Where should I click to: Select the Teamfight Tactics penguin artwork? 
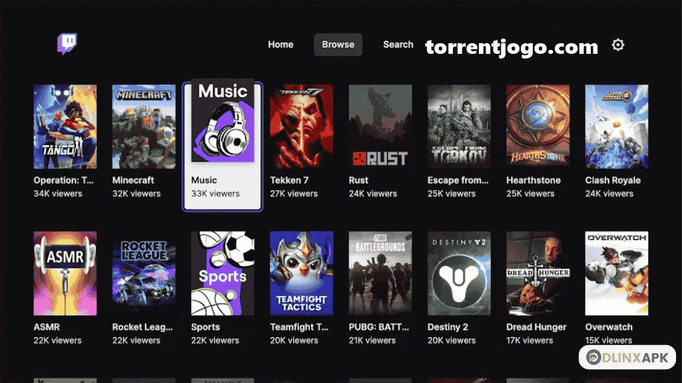pos(301,273)
